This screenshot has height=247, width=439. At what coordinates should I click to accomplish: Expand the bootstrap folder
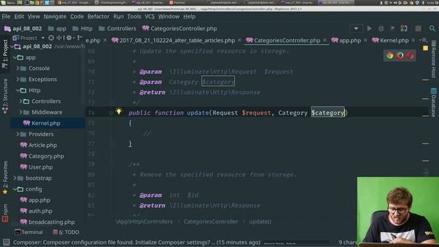tap(14, 178)
